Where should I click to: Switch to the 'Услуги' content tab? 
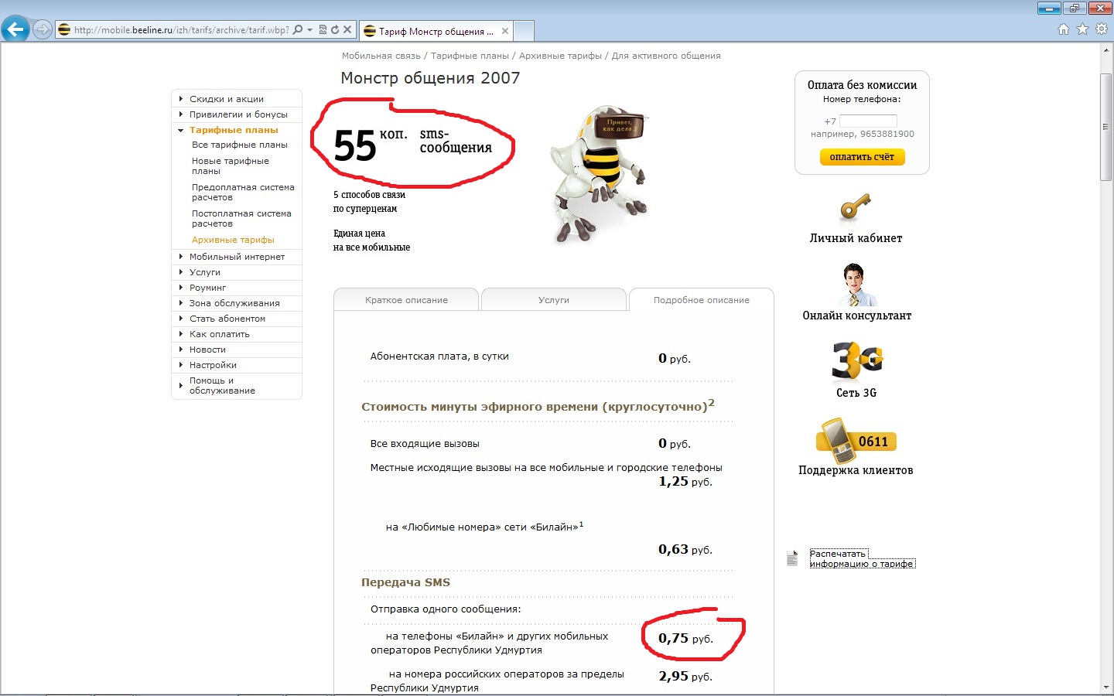(x=554, y=300)
